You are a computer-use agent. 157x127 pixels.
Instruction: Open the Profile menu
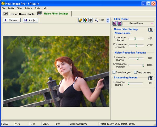pos(11,8)
